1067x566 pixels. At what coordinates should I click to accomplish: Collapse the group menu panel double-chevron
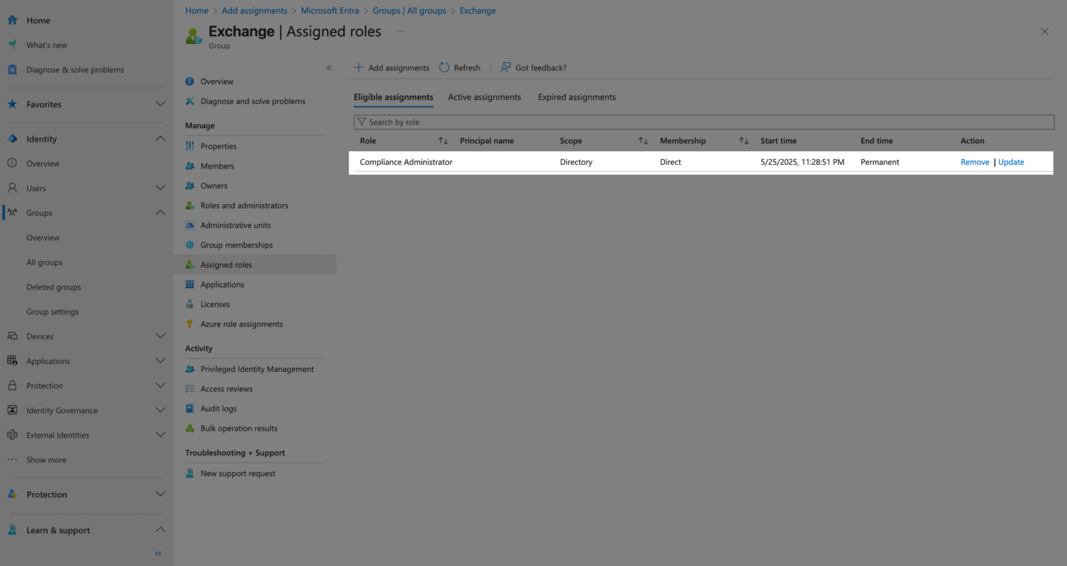(x=329, y=68)
